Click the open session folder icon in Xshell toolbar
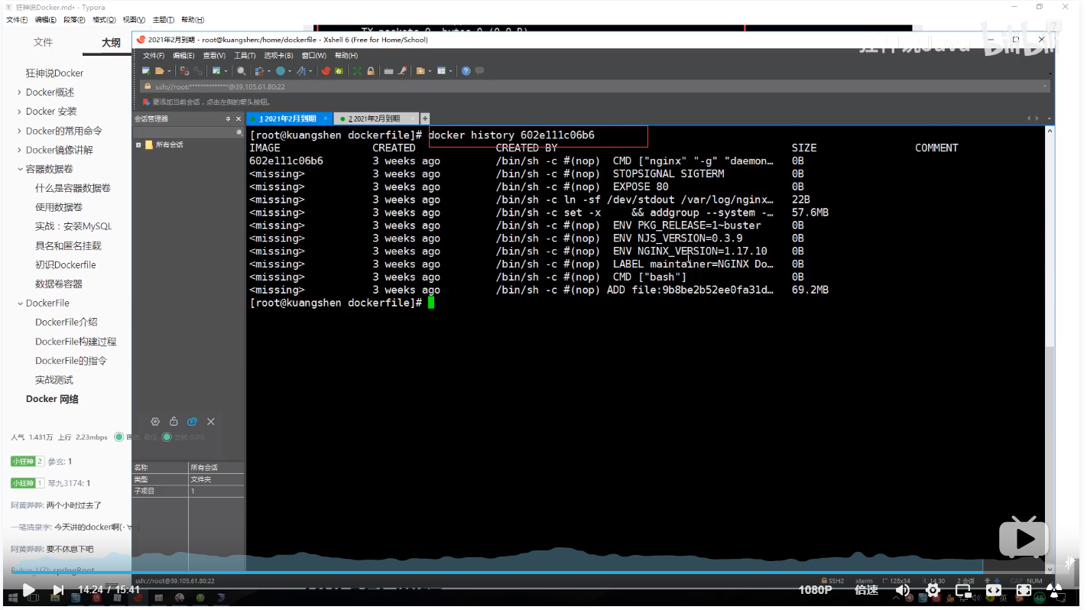 click(160, 71)
